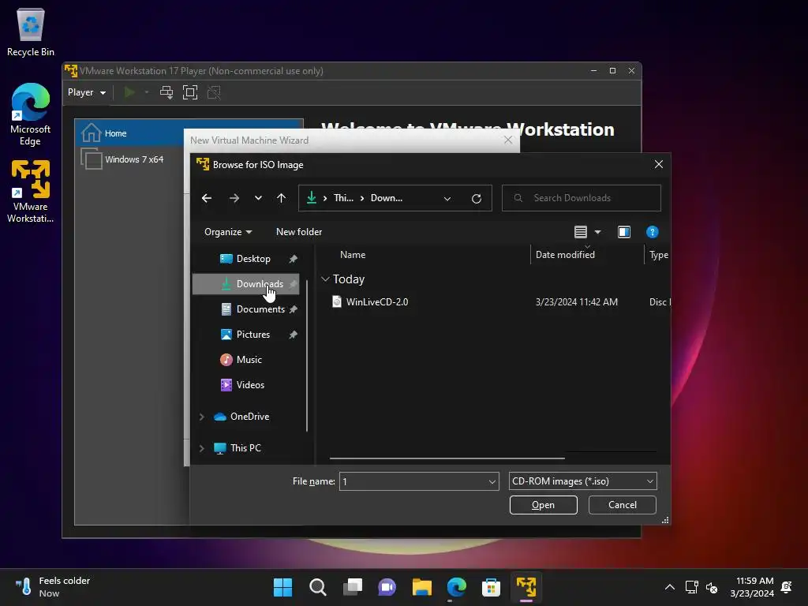
Task: Toggle the preview pane icon
Action: (624, 232)
